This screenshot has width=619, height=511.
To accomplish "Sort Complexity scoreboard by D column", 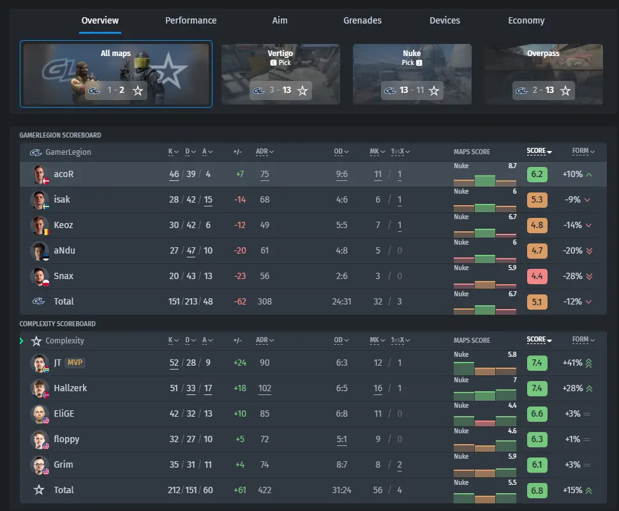I will pyautogui.click(x=190, y=340).
